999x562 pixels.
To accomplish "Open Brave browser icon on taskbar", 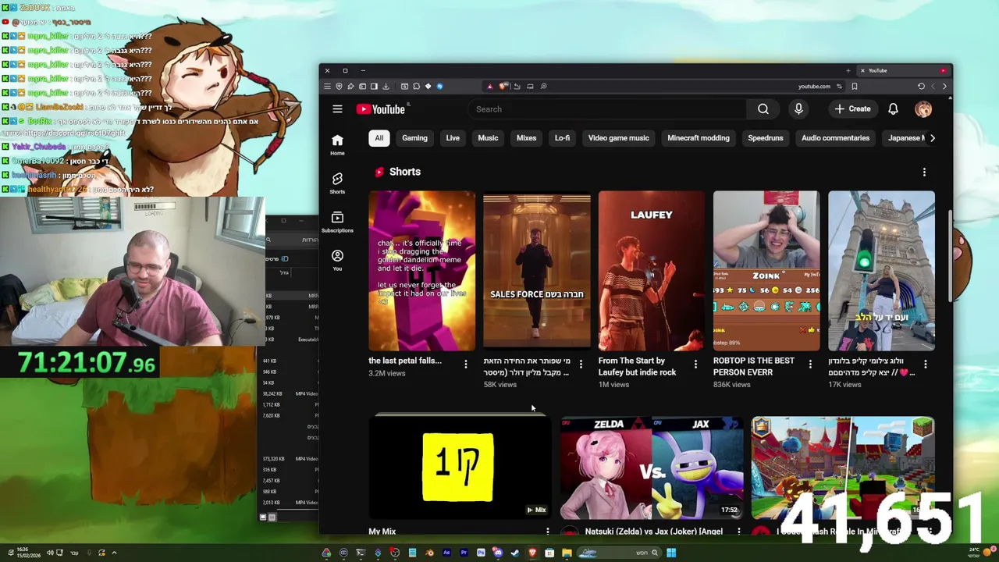I will tap(532, 553).
